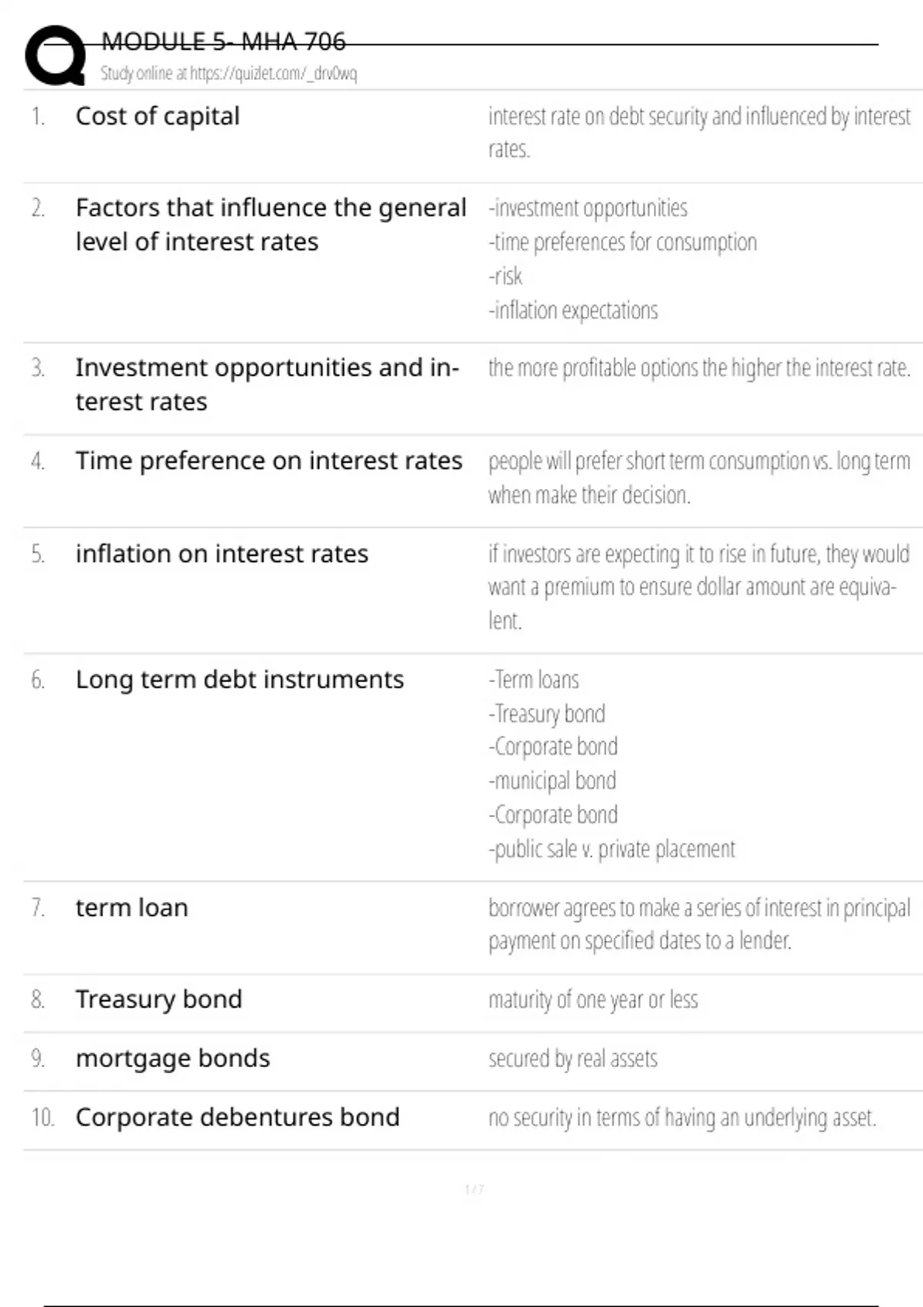
Task: Click the "Treasury bond" term
Action: coord(158,999)
